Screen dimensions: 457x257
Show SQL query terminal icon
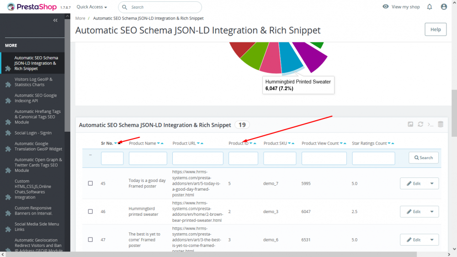[x=430, y=124]
